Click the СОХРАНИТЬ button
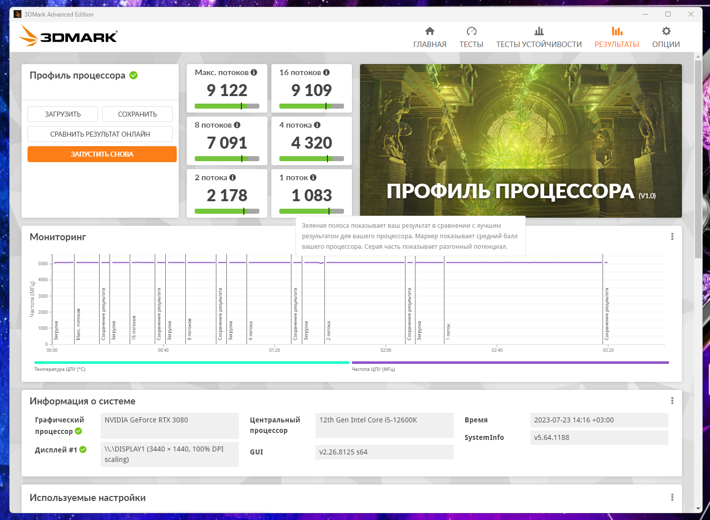Viewport: 710px width, 520px height. tap(137, 114)
